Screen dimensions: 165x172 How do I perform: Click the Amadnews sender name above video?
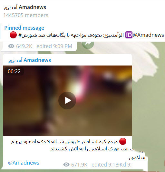click(30, 60)
